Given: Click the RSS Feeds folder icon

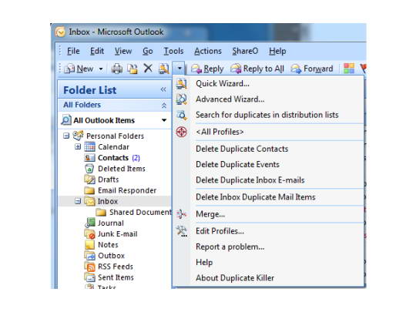Looking at the screenshot, I should [89, 267].
